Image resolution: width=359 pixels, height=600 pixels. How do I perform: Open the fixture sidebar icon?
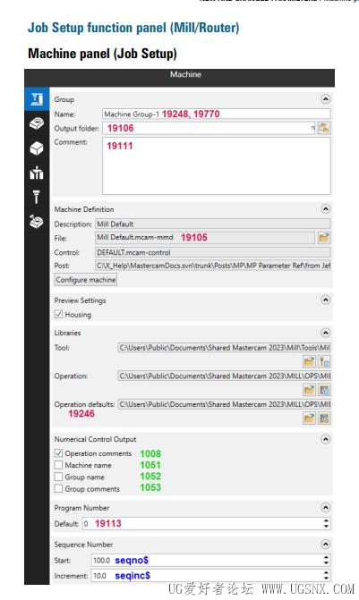(37, 173)
